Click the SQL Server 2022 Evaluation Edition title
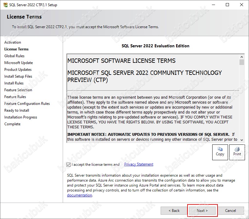The height and width of the screenshot is (219, 249). click(x=155, y=46)
